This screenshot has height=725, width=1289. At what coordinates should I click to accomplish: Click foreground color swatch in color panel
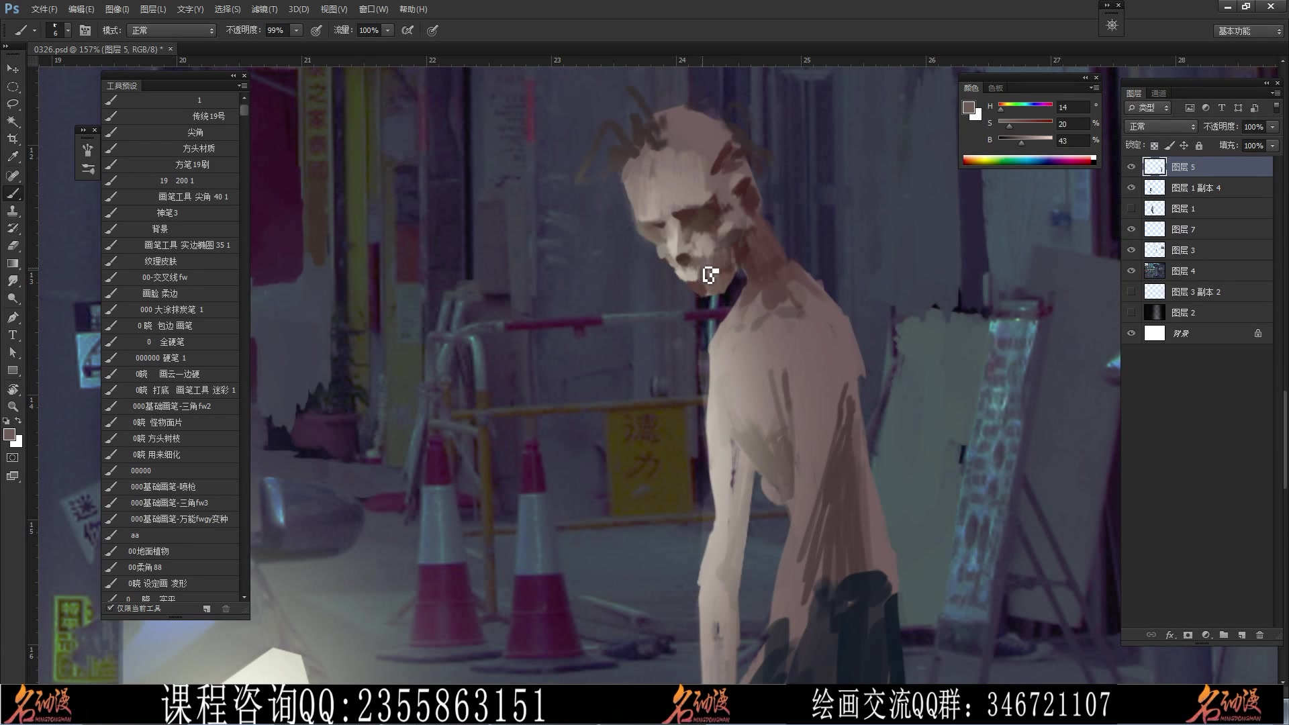click(968, 107)
